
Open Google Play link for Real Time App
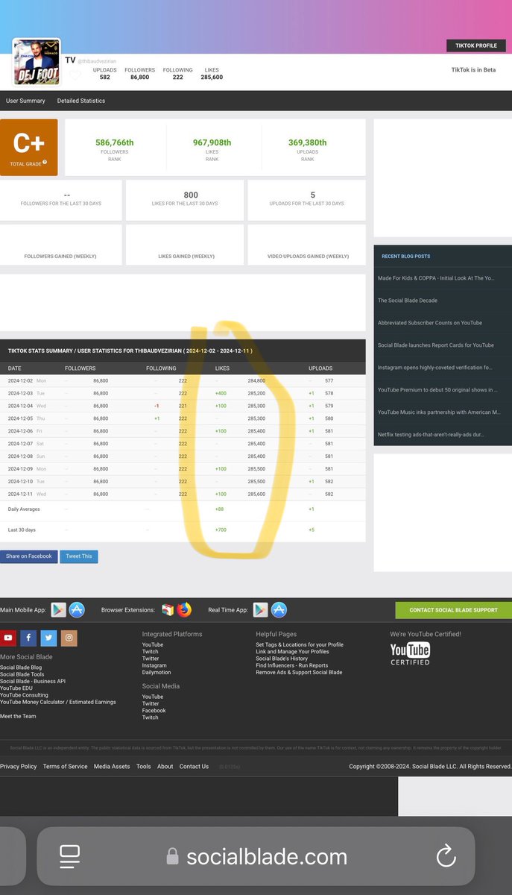click(261, 610)
